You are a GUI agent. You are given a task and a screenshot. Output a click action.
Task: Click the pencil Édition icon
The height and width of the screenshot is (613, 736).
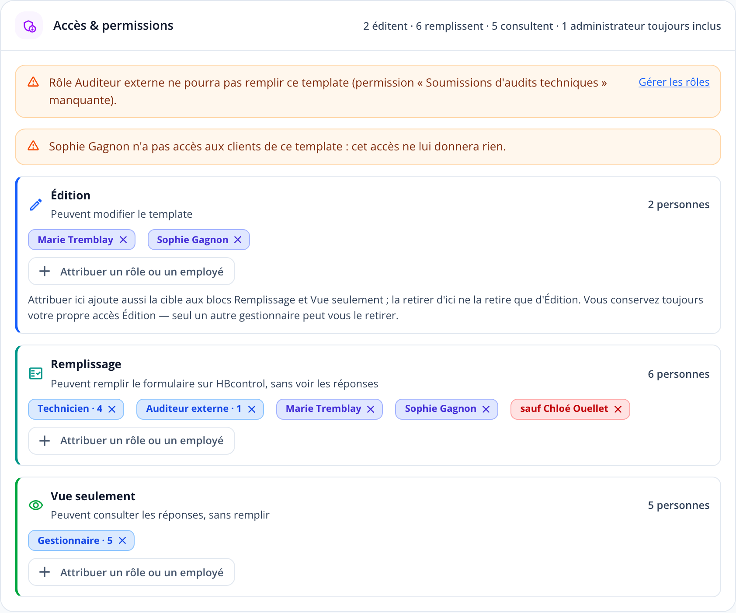pyautogui.click(x=36, y=205)
